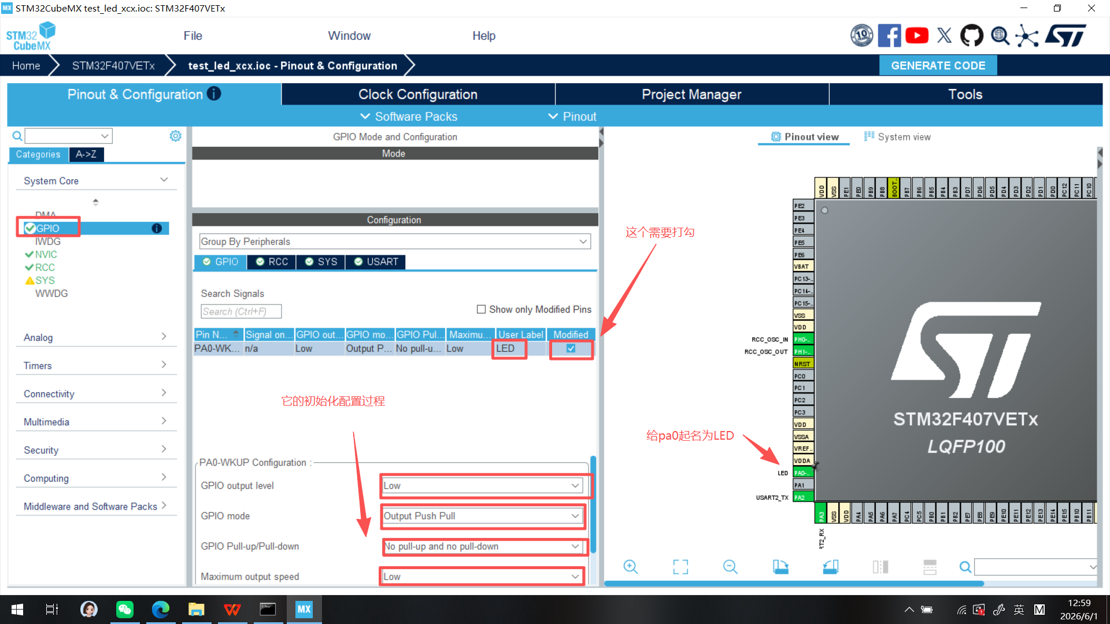The width and height of the screenshot is (1110, 624).
Task: Open the File menu
Action: click(193, 36)
